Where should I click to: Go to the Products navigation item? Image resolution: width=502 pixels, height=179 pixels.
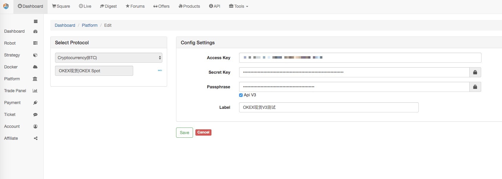(189, 6)
